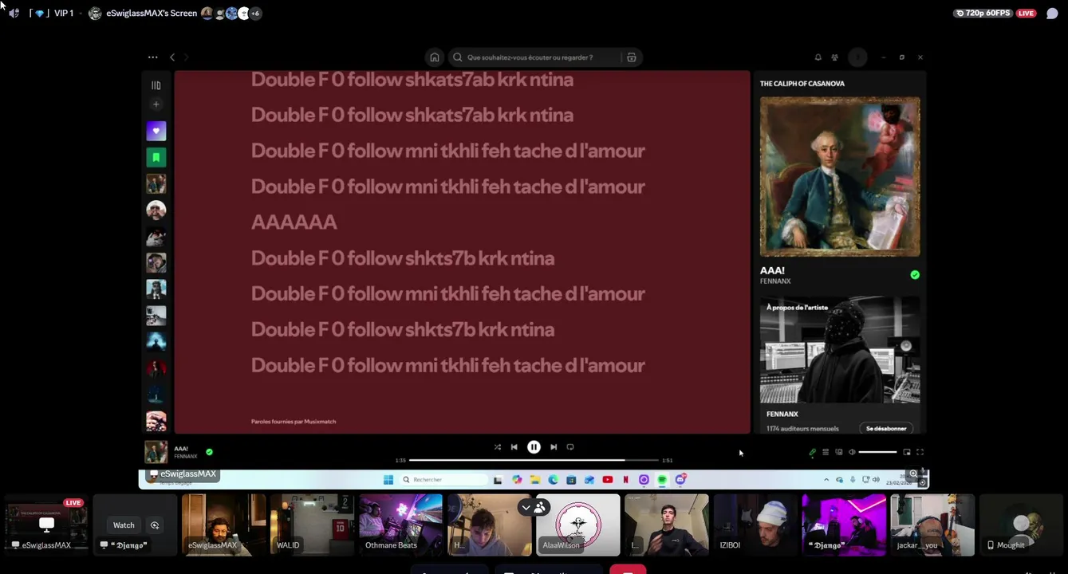Click the Watch button on the Django stream tile
1068x574 pixels.
click(x=124, y=525)
